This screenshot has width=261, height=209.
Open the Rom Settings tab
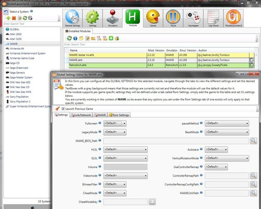[119, 115]
